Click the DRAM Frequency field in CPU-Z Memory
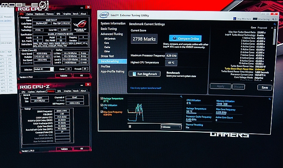The height and width of the screenshot is (168, 283). (x=62, y=111)
